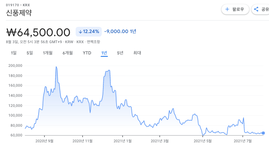The image size is (269, 145).
Task: Switch to the 1개월 range tab
Action: click(48, 53)
